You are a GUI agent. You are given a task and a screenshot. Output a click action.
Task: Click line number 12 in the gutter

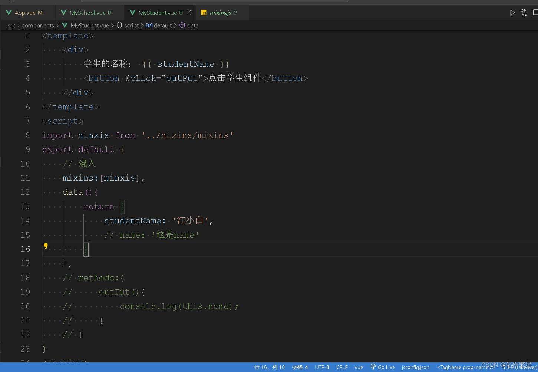(25, 192)
